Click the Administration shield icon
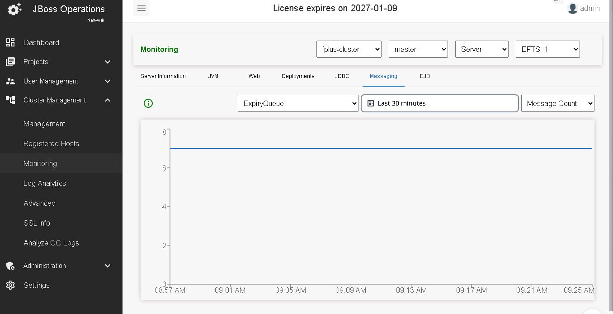Viewport: 613px width, 314px height. (x=10, y=266)
